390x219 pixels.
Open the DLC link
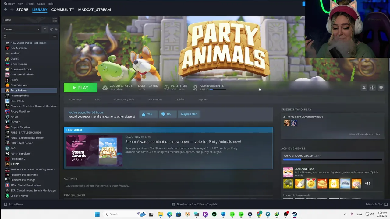coord(97,99)
